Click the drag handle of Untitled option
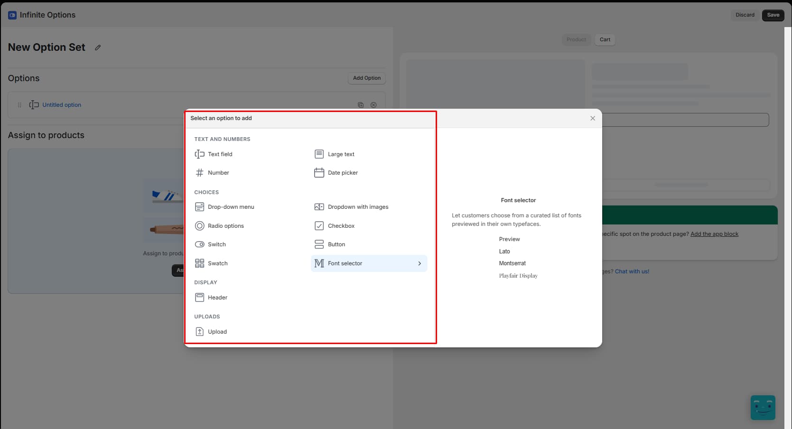The height and width of the screenshot is (429, 792). (19, 105)
